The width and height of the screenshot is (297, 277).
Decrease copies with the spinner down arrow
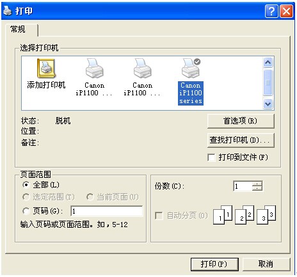[257, 189]
